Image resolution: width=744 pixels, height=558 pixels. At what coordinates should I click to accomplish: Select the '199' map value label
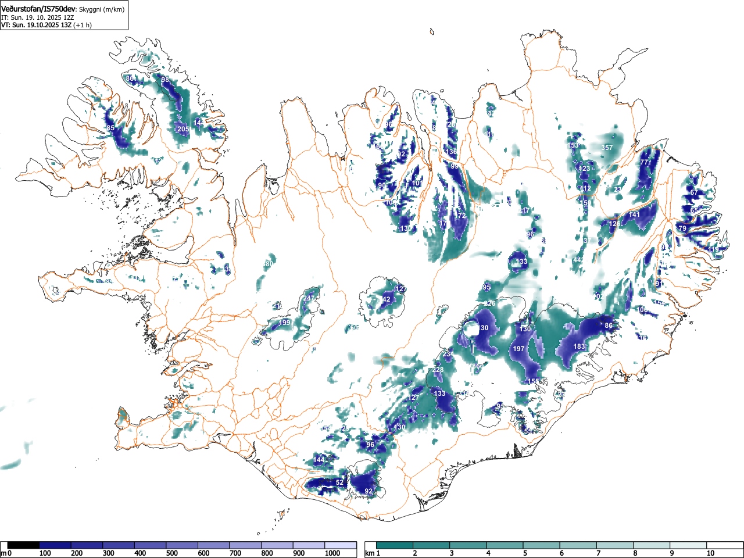(284, 323)
